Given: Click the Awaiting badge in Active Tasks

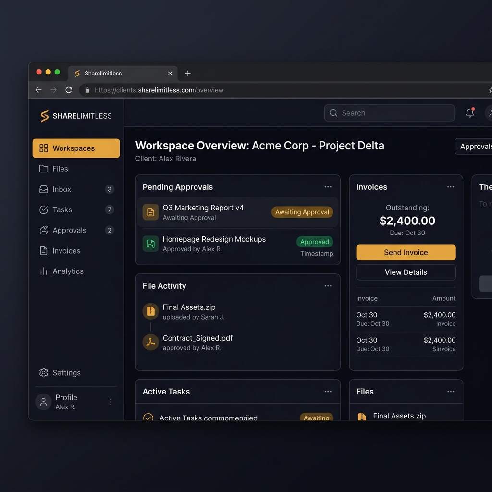Looking at the screenshot, I should [316, 417].
